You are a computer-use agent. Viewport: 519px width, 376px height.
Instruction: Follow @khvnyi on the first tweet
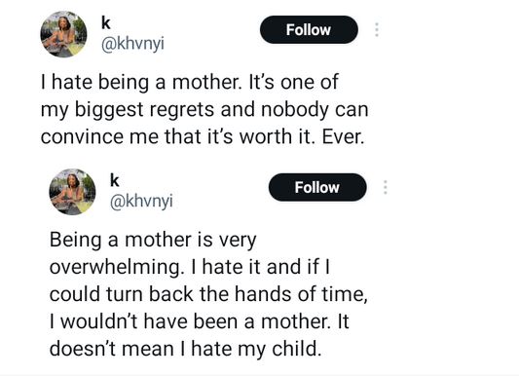(x=309, y=30)
